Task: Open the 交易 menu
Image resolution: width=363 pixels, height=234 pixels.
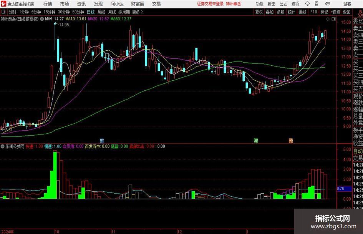Action: tap(156, 4)
